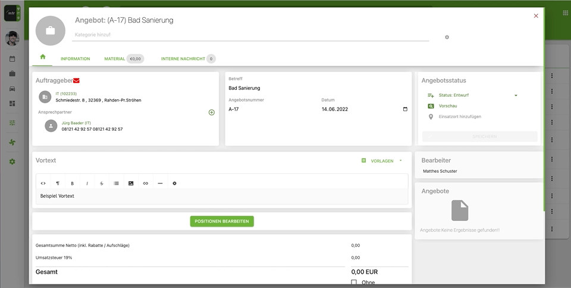Click the red mail icon next to Auftraggeber
The height and width of the screenshot is (288, 571).
(76, 80)
